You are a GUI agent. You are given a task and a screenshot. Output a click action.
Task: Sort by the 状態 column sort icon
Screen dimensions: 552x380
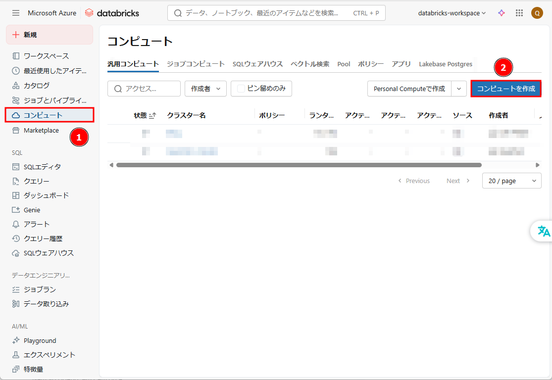click(x=152, y=116)
